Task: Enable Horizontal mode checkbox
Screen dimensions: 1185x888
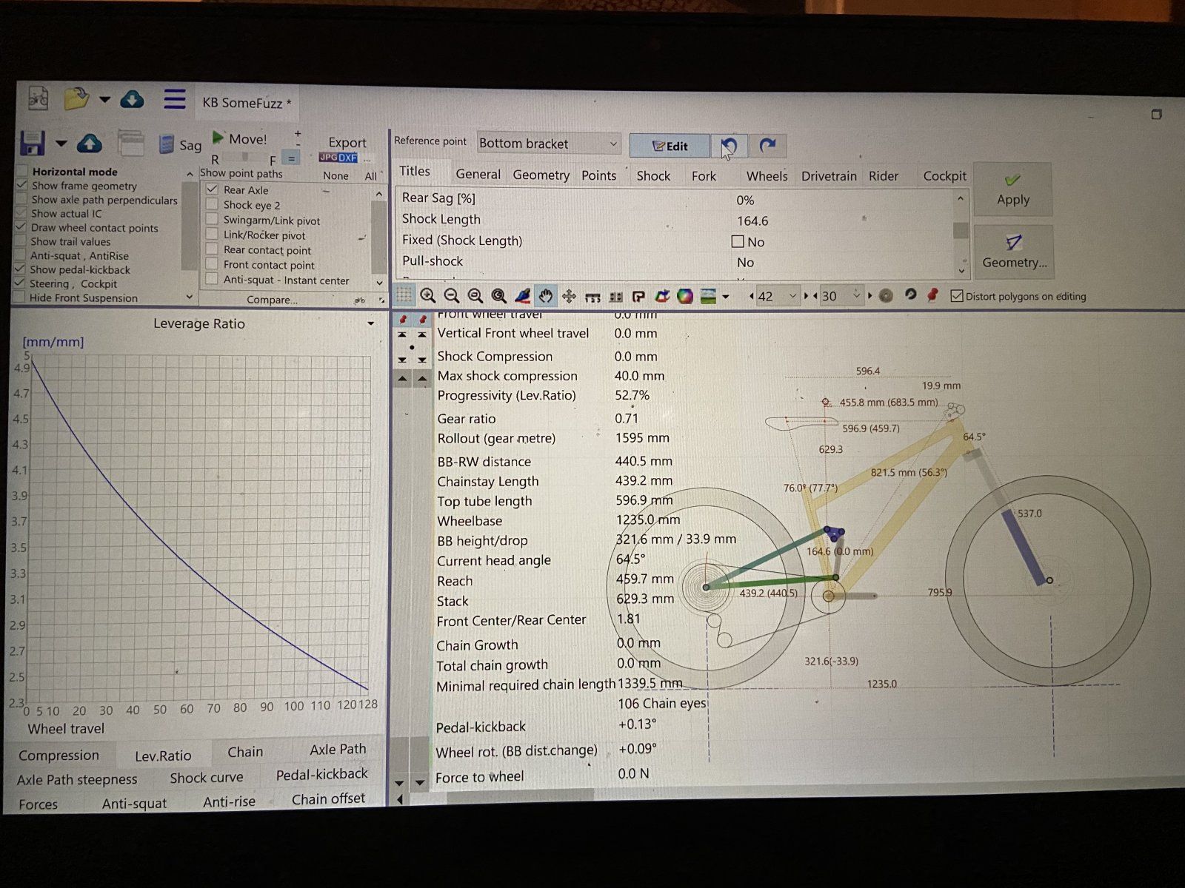Action: pos(21,171)
